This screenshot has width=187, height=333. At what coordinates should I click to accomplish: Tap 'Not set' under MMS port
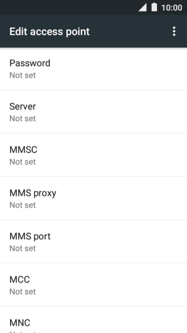coord(22,248)
